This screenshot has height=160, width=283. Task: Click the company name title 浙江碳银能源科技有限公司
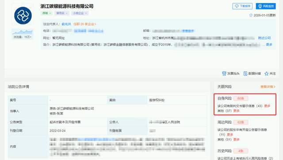67,6
